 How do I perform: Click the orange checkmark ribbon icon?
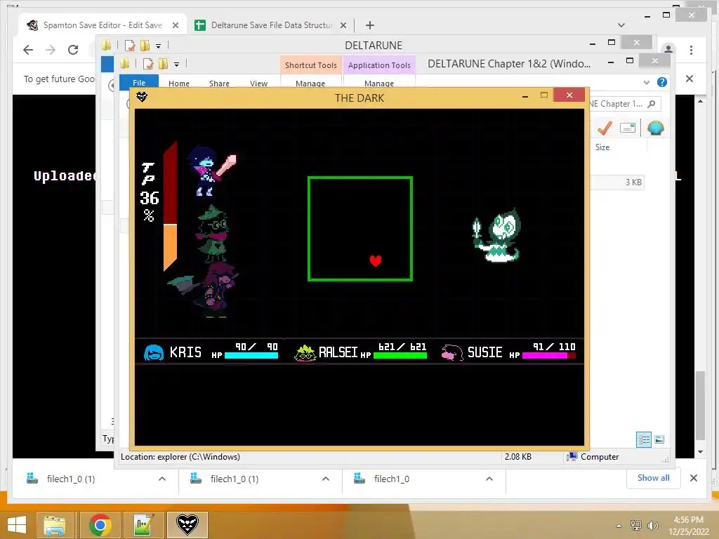(605, 128)
